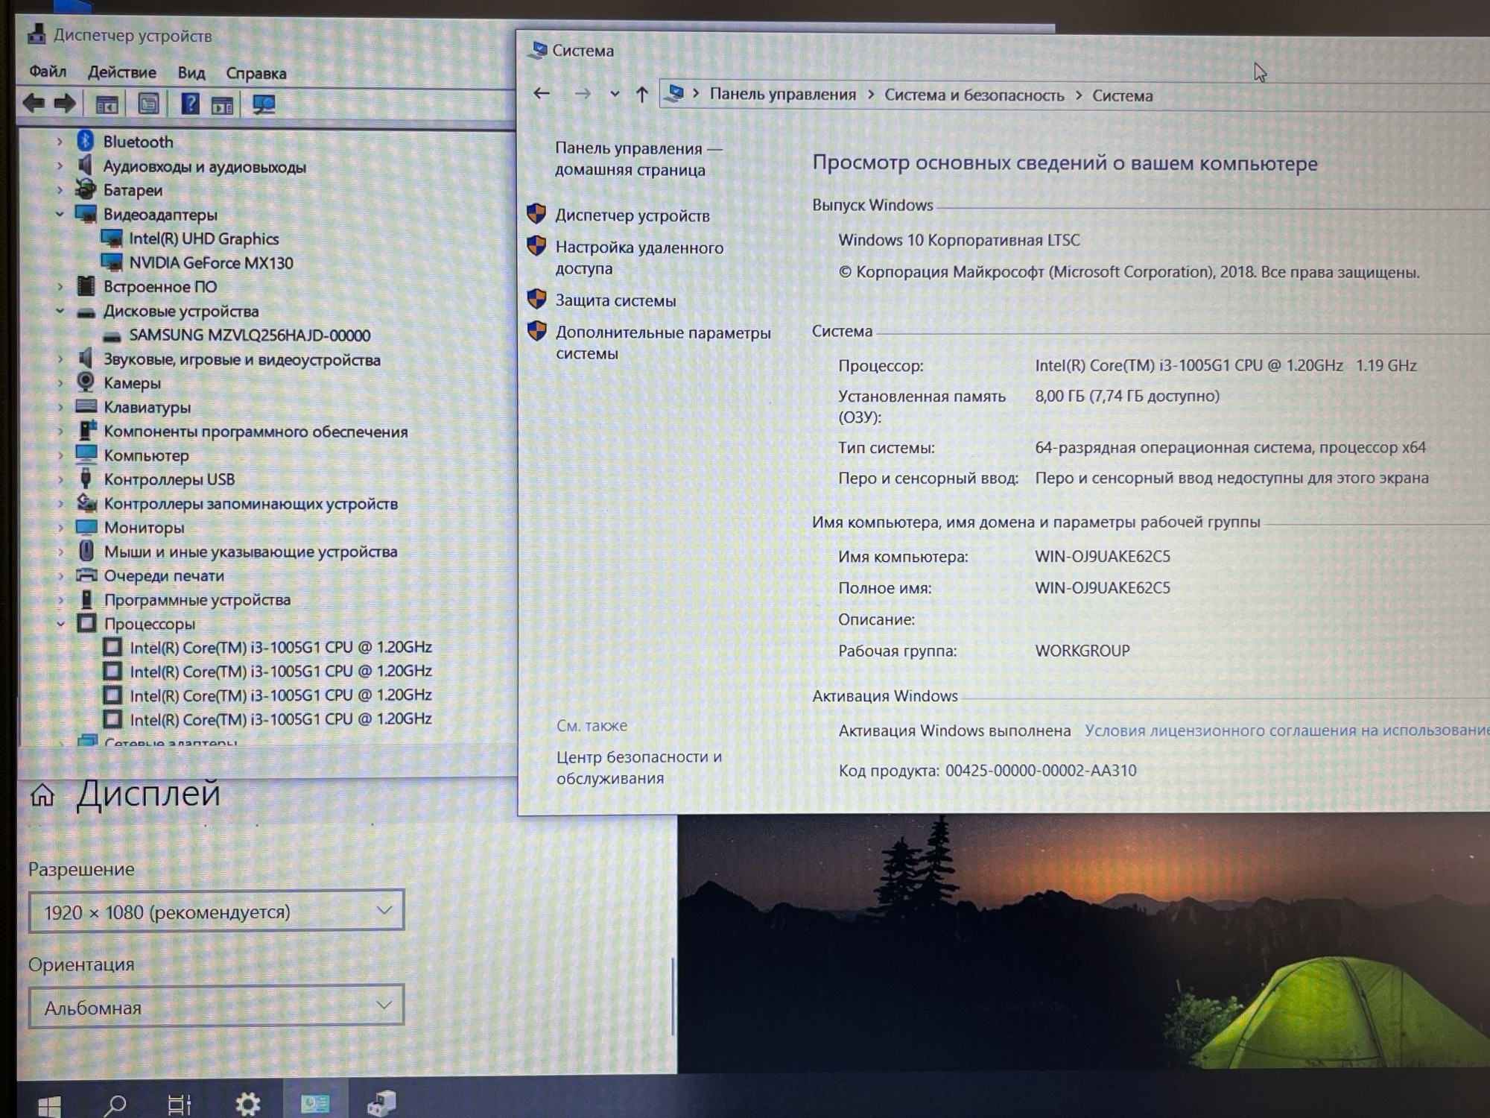Open the Действие menu

point(122,72)
